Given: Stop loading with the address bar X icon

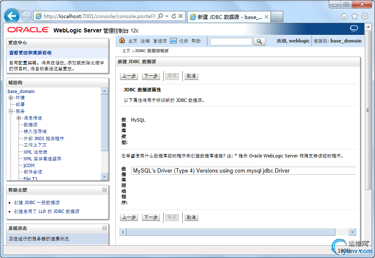Looking at the screenshot, I should pyautogui.click(x=181, y=16).
